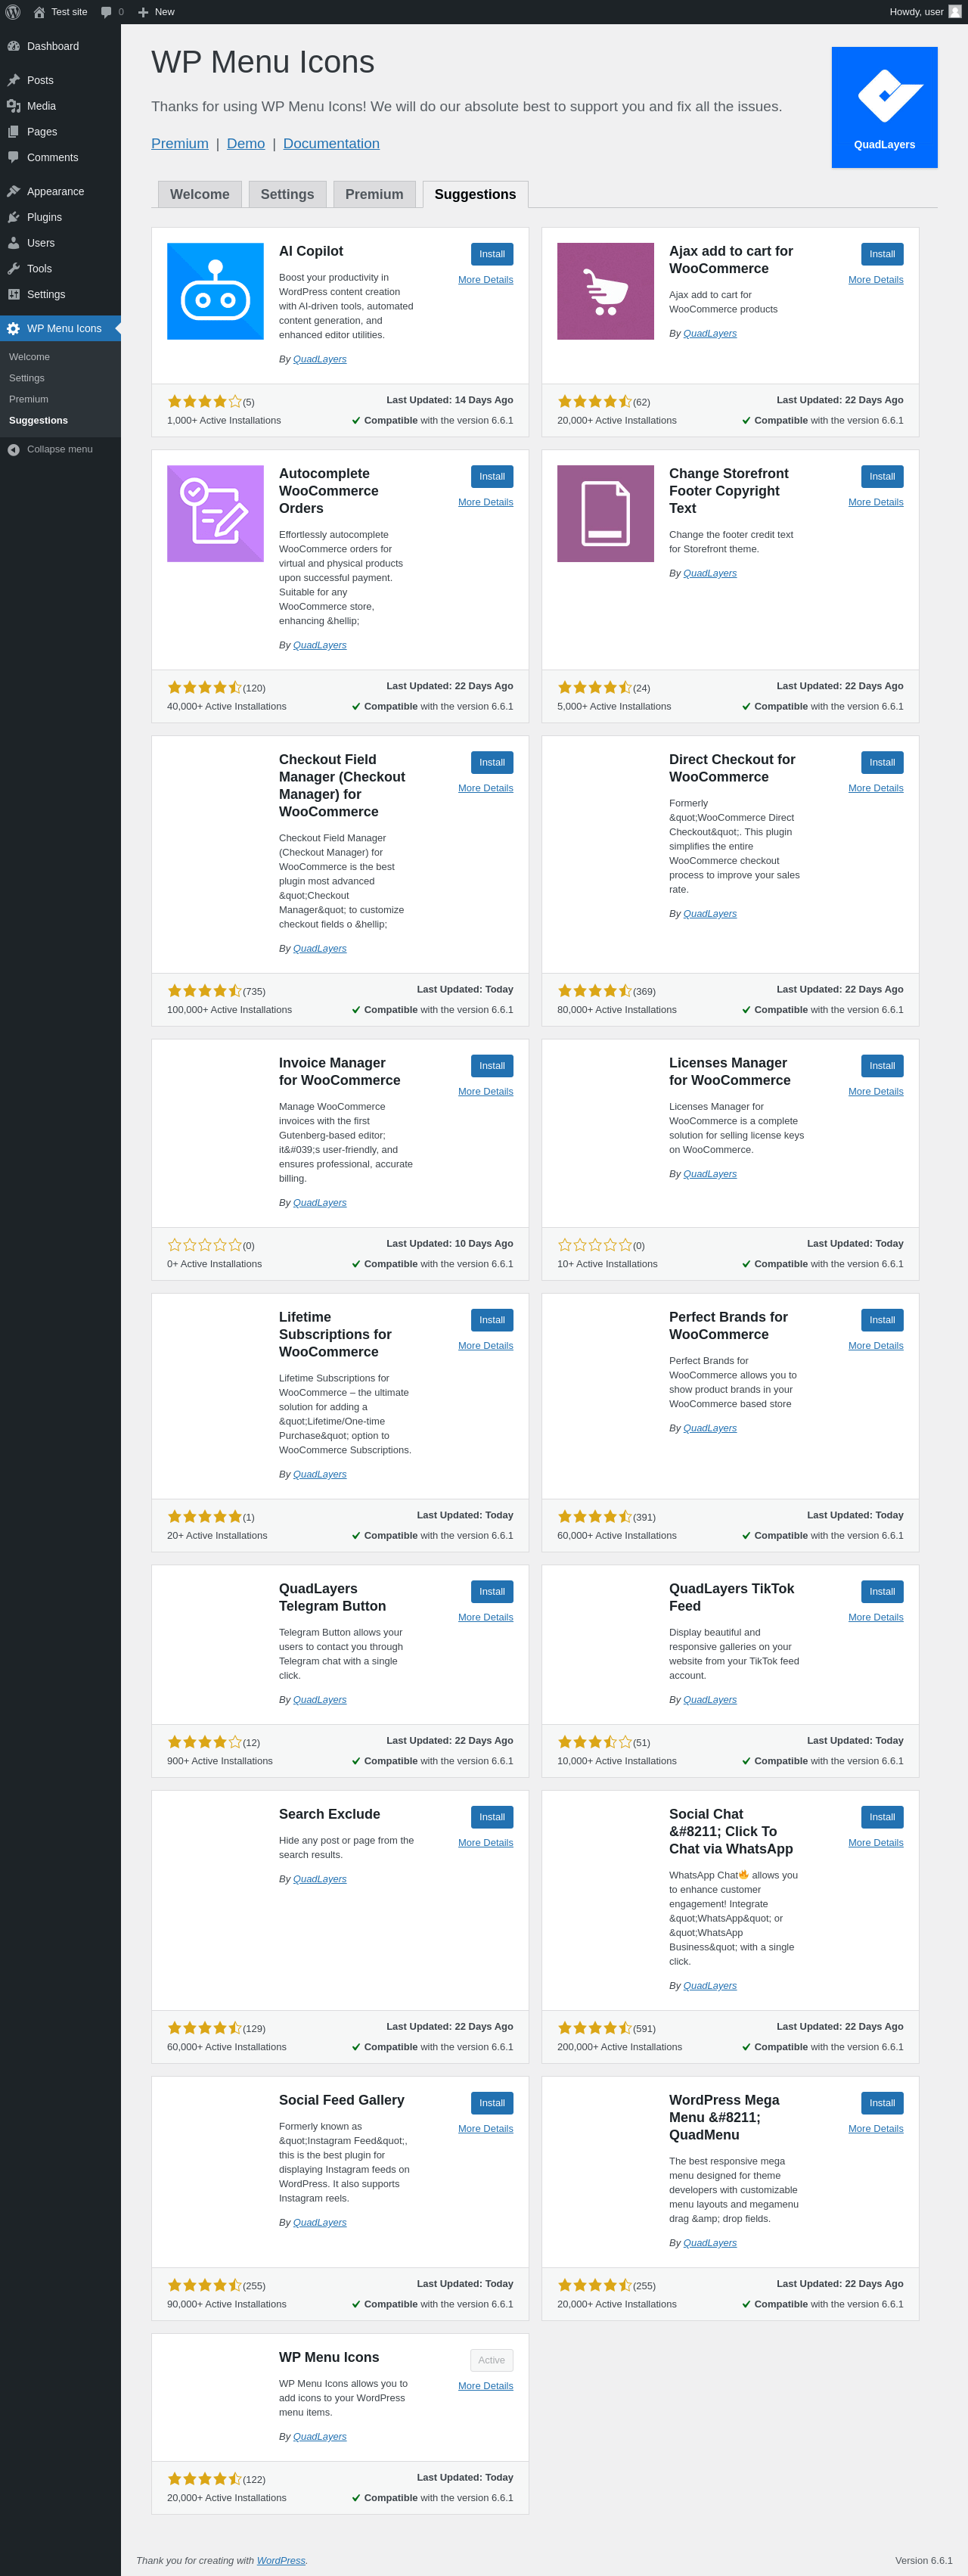Open the Plugins menu in sidebar
Image resolution: width=968 pixels, height=2576 pixels.
(x=44, y=217)
